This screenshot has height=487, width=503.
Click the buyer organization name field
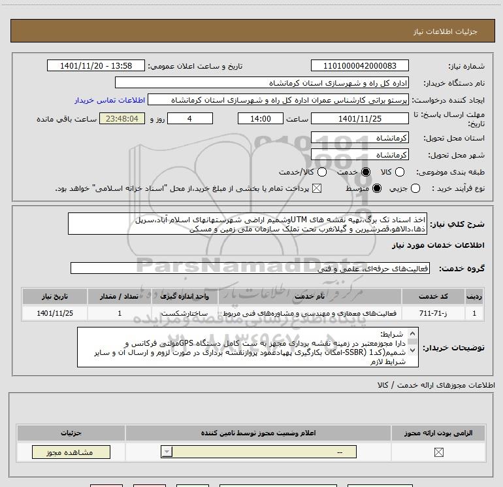click(x=262, y=82)
